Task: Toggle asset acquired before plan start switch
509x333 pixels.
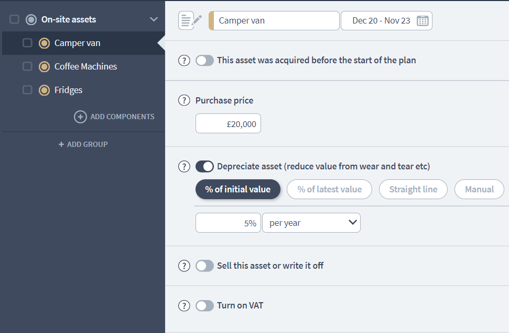Action: click(x=204, y=61)
